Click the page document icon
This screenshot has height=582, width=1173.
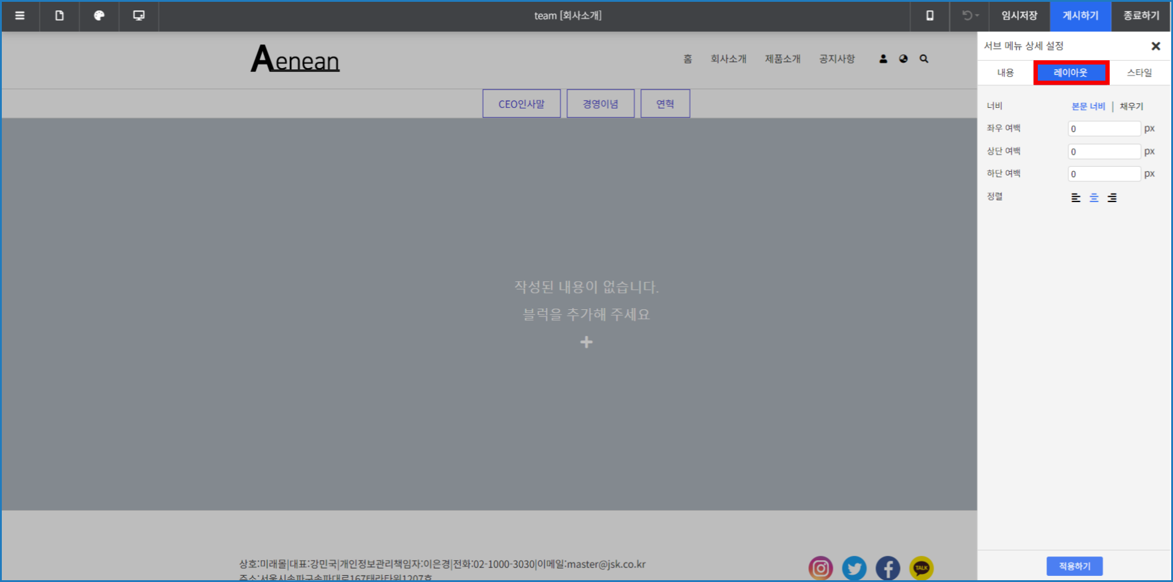(x=60, y=16)
